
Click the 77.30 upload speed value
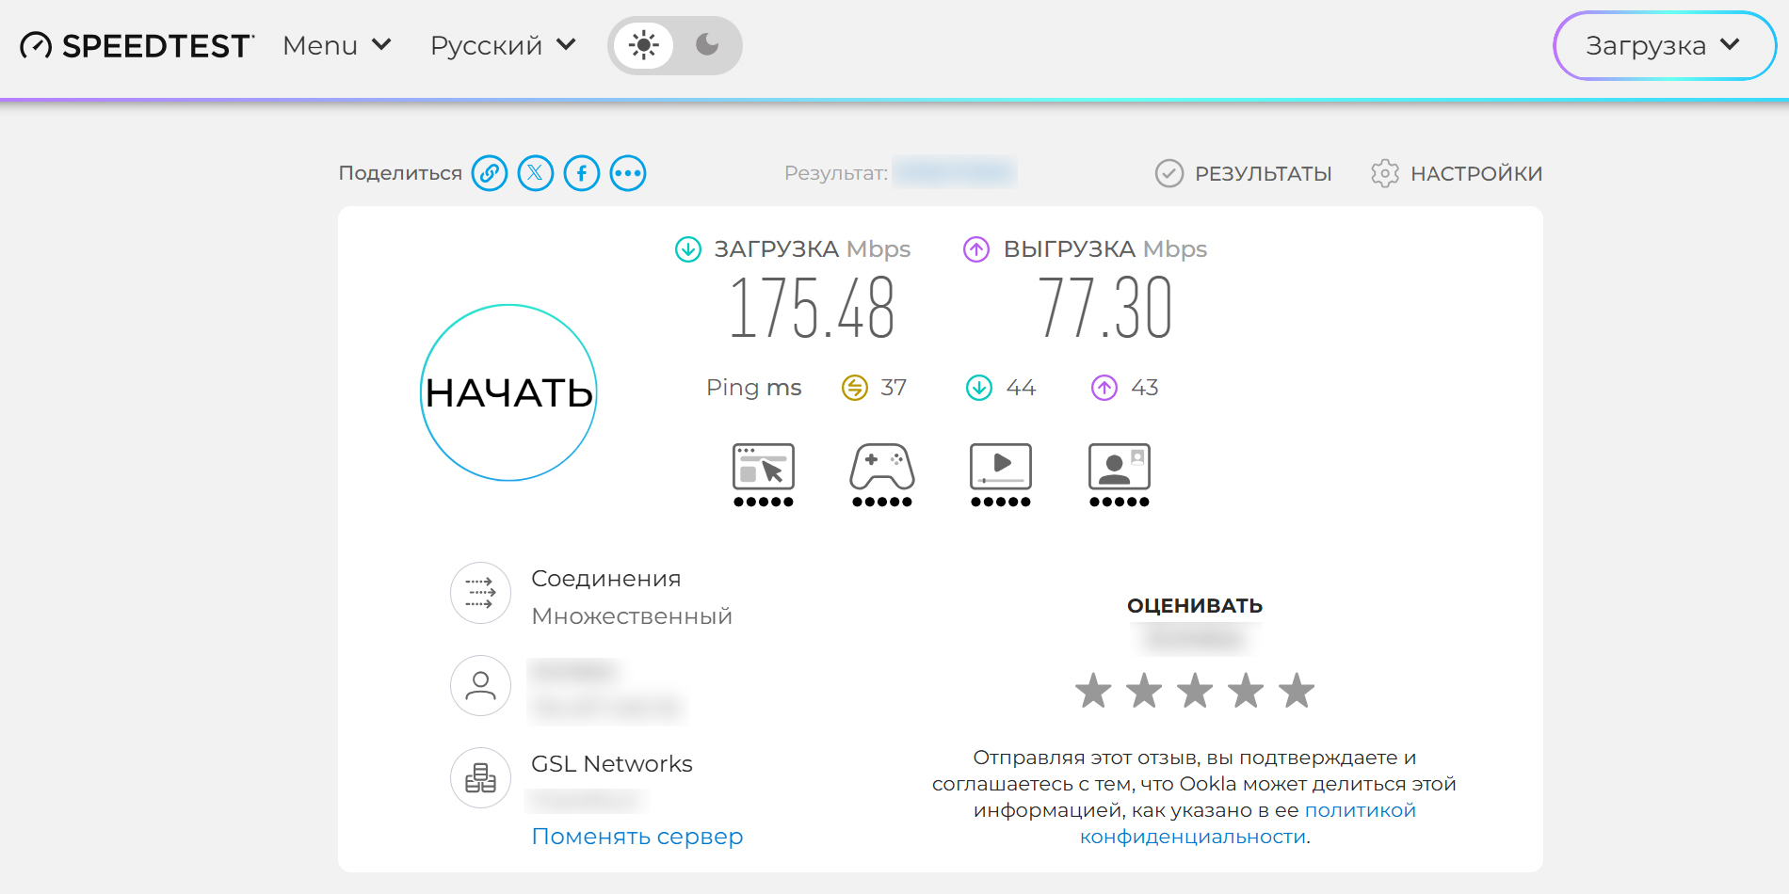click(x=1106, y=308)
